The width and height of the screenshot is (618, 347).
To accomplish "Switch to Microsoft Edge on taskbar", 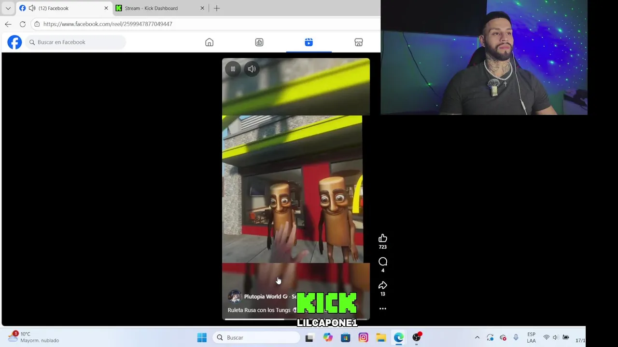I will tap(399, 338).
